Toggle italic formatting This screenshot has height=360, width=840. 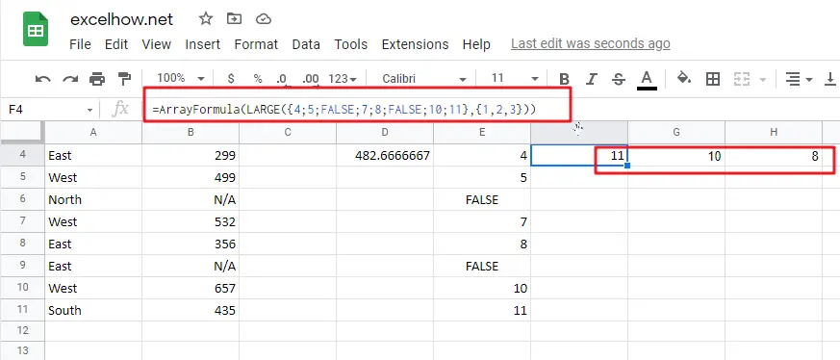[591, 79]
